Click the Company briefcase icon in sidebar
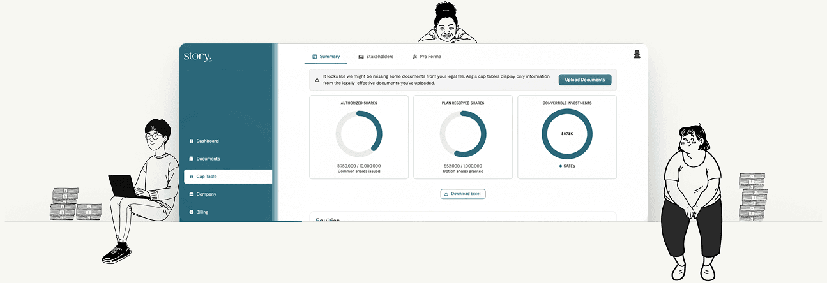This screenshot has height=283, width=827. pos(192,194)
